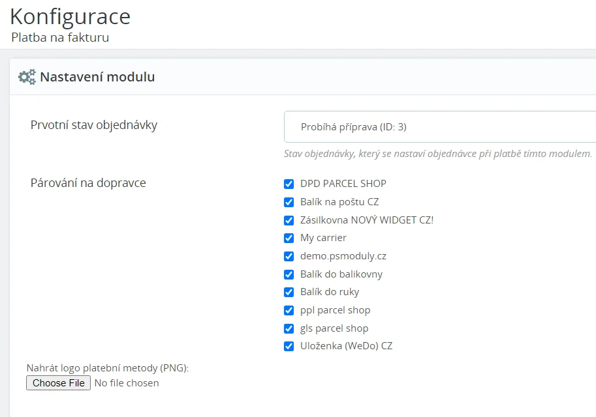This screenshot has width=596, height=417.
Task: Click the Nastavení modulu panel title
Action: (97, 77)
